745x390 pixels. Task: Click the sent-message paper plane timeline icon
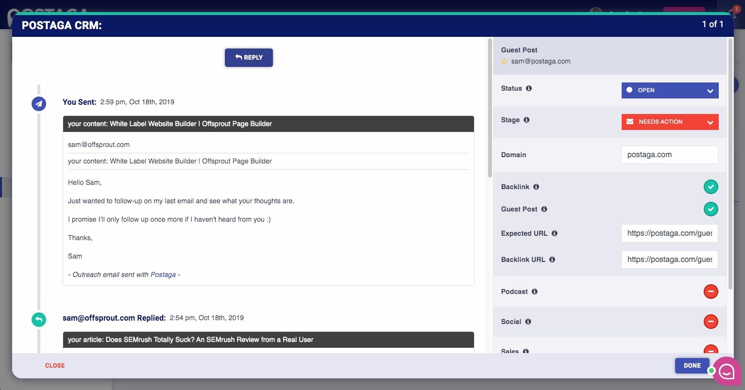coord(39,103)
